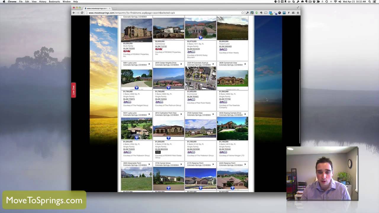The image size is (379, 213).
Task: Open the Window menu
Action: tap(67, 2)
